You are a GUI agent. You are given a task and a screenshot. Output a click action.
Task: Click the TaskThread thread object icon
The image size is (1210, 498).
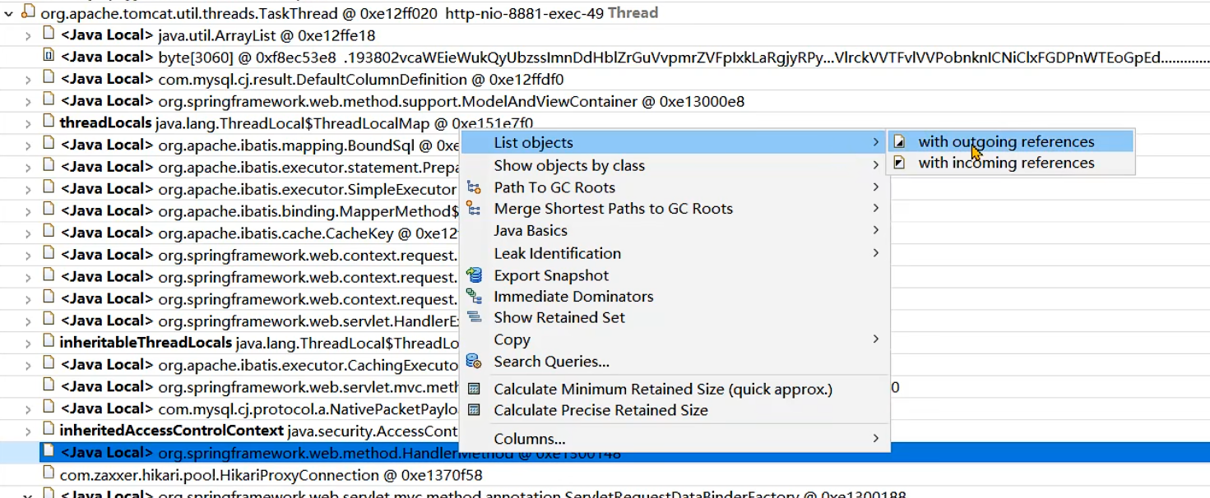(29, 12)
